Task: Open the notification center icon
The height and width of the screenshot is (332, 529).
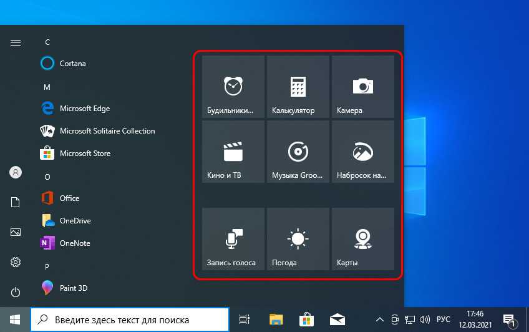Action: [508, 320]
